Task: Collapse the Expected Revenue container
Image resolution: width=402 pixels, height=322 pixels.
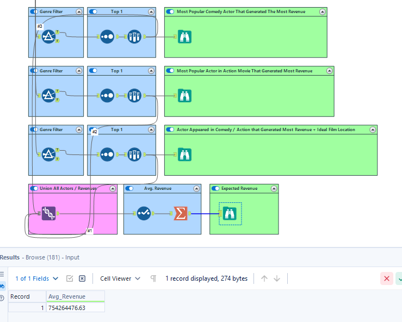Action: (x=274, y=189)
